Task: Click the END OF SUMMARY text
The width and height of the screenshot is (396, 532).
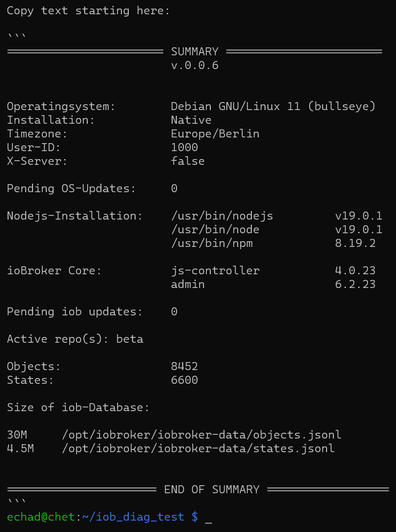Action: click(211, 490)
